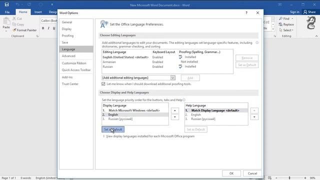
Task: Click Set as Default under Display Language
Action: coord(113,129)
